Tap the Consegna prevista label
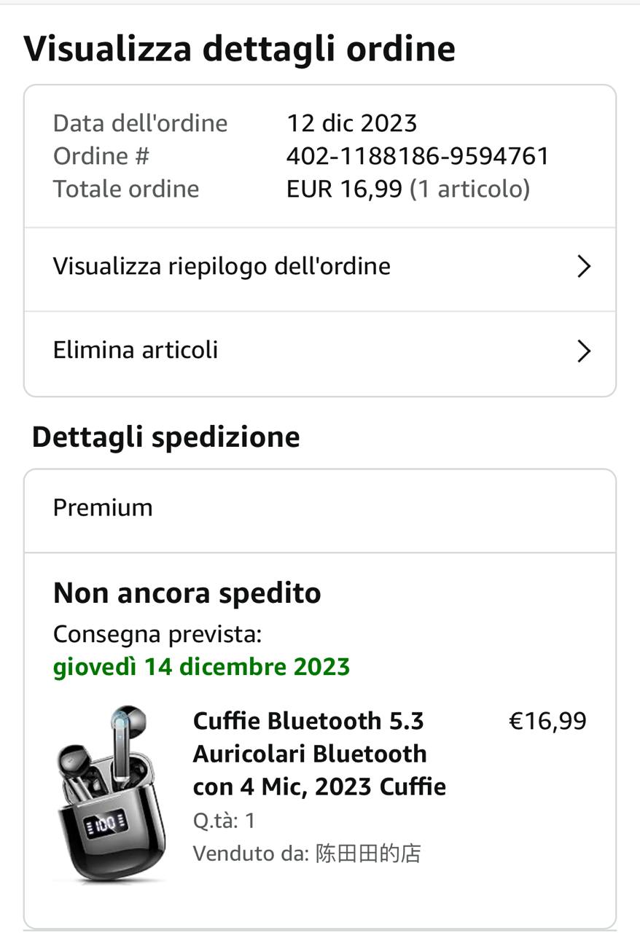This screenshot has width=640, height=933. (157, 634)
